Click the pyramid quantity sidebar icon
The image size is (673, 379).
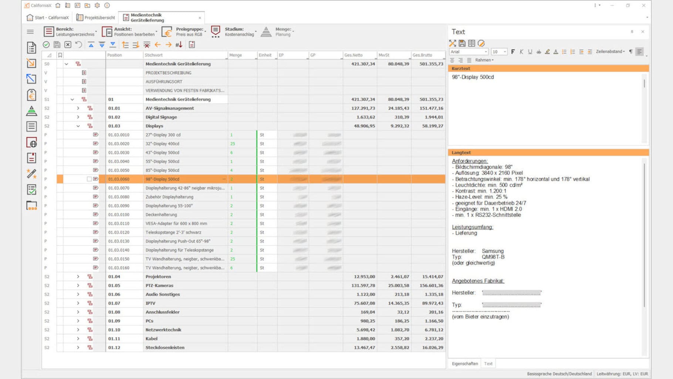pos(31,111)
